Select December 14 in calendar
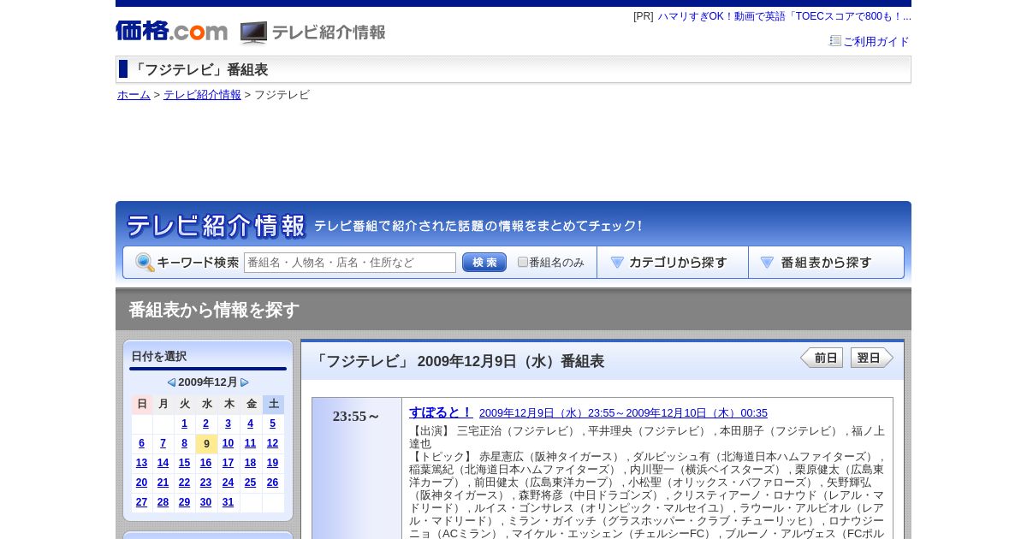1027x539 pixels. (x=163, y=463)
